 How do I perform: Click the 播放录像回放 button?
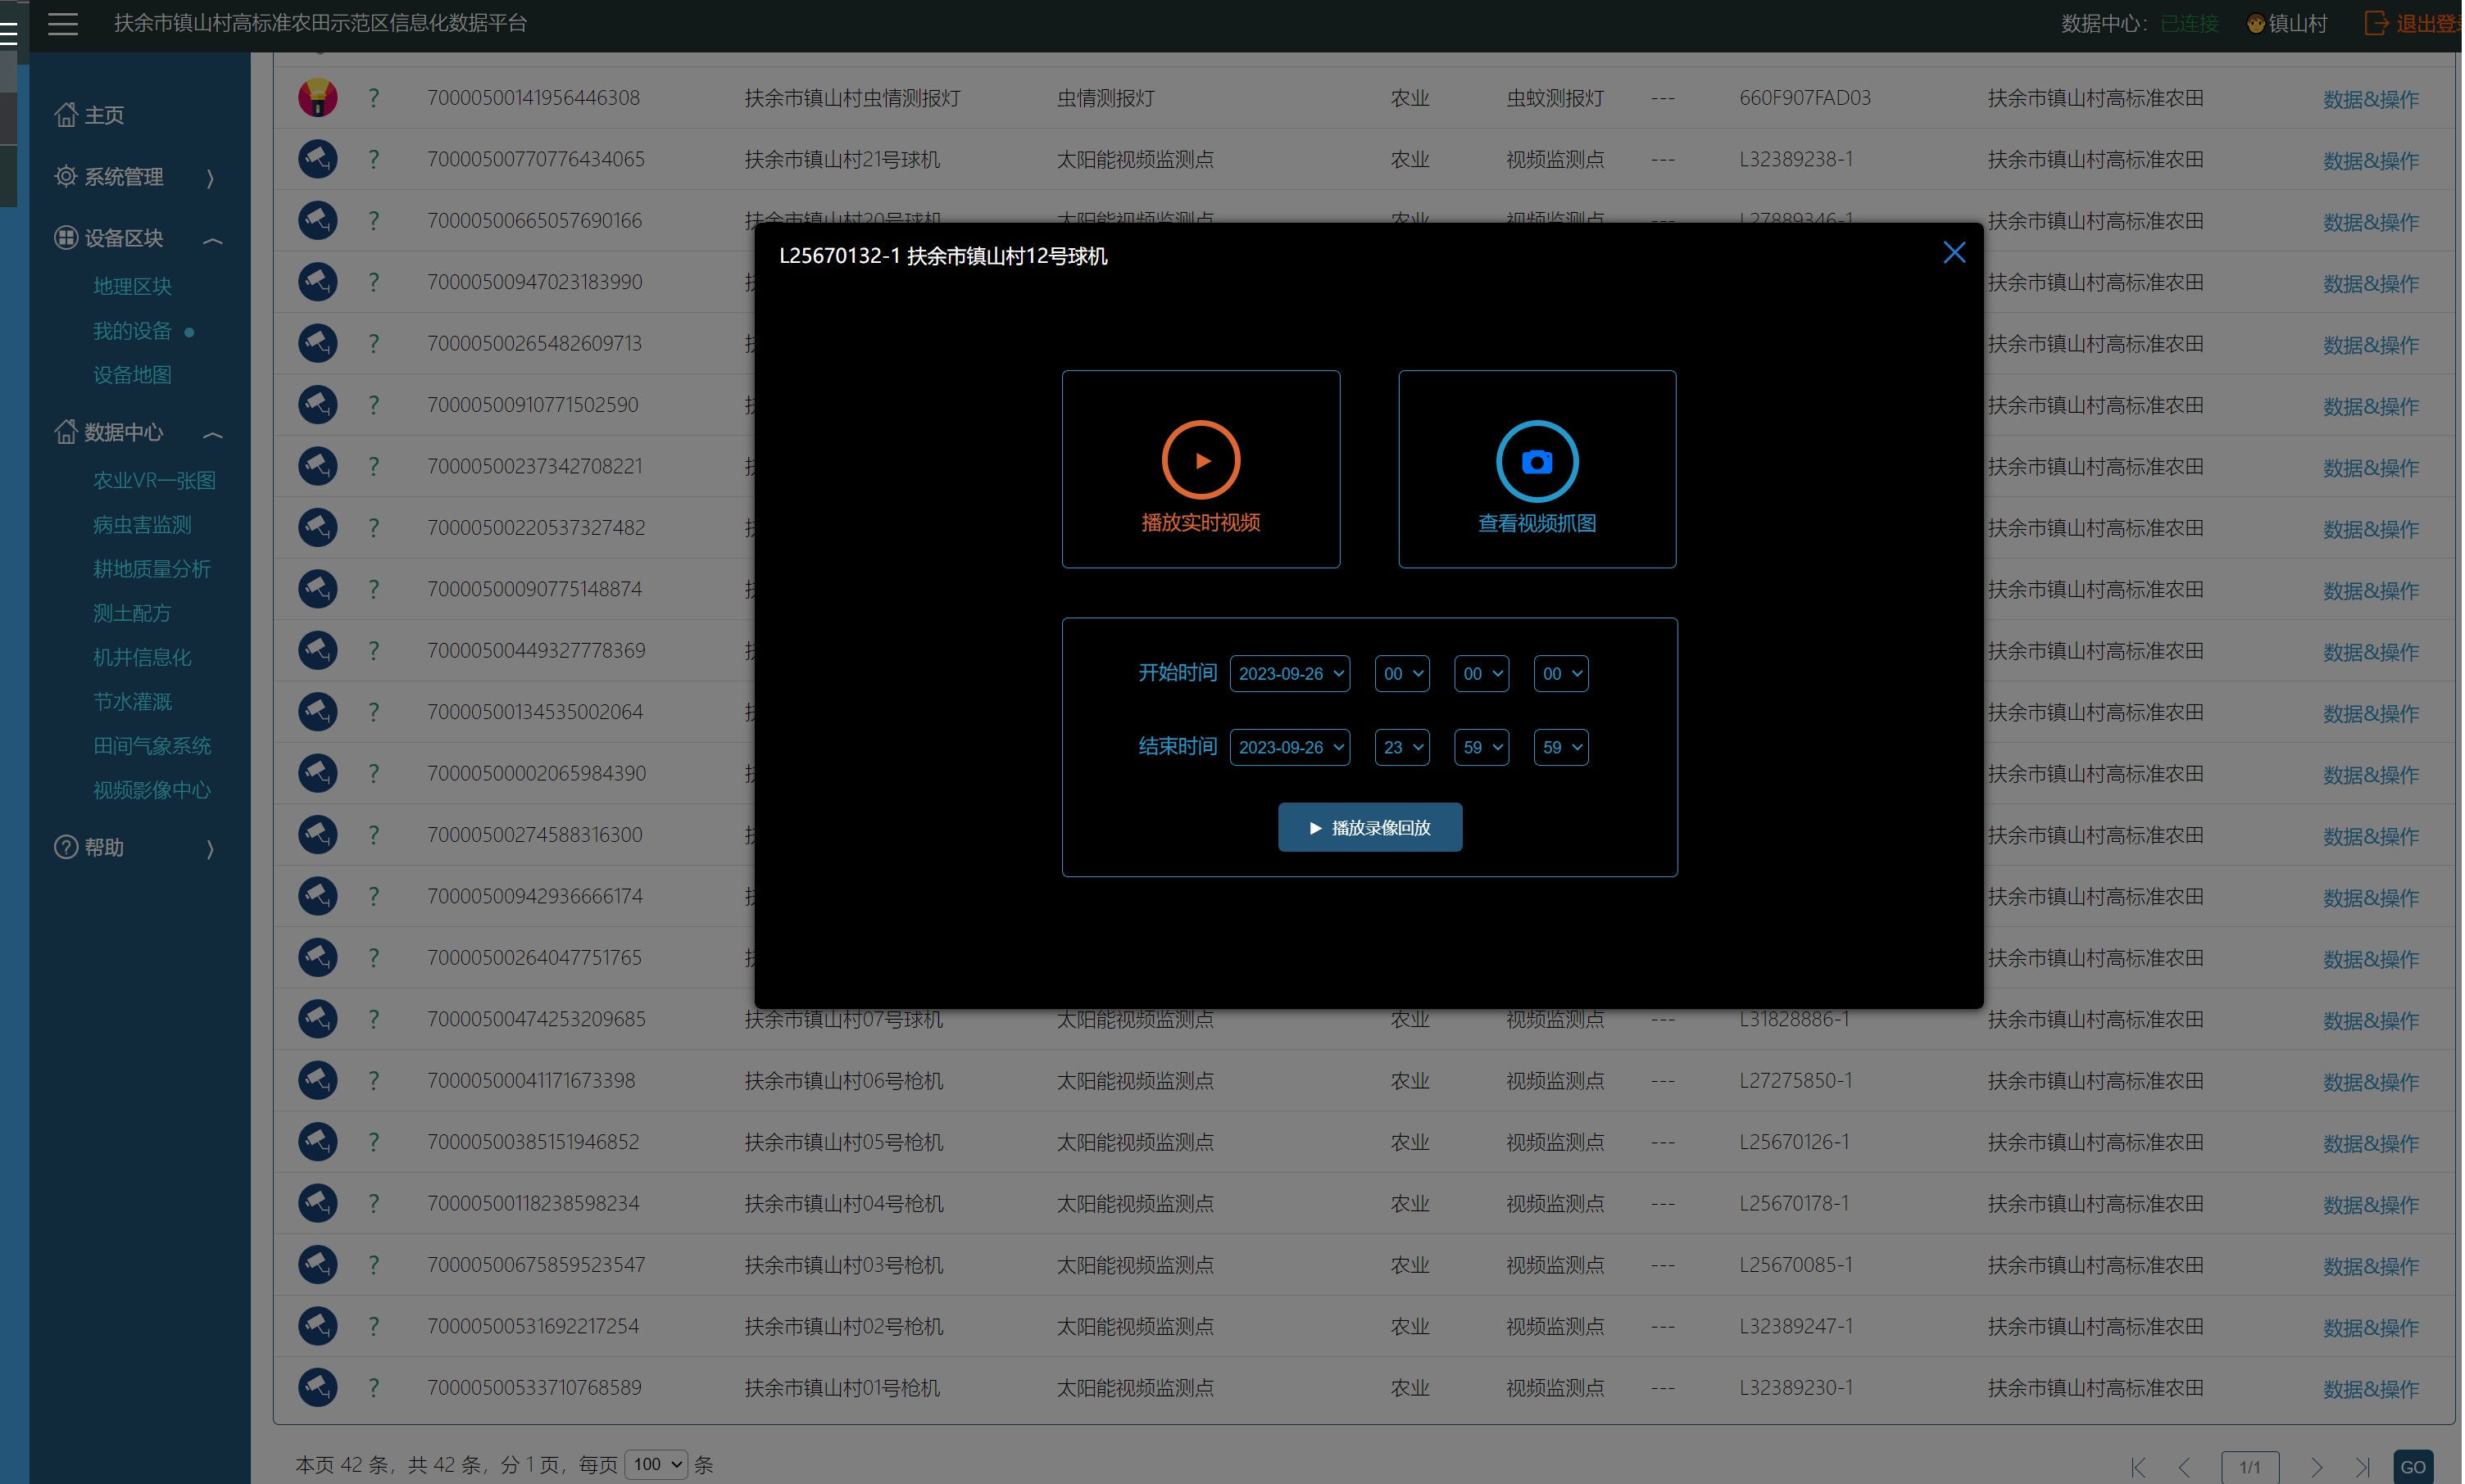[x=1369, y=828]
